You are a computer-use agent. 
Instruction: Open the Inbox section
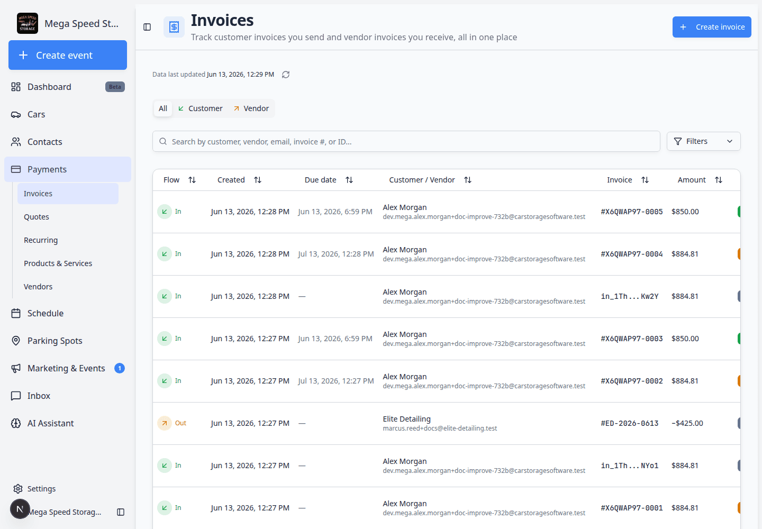(68, 396)
